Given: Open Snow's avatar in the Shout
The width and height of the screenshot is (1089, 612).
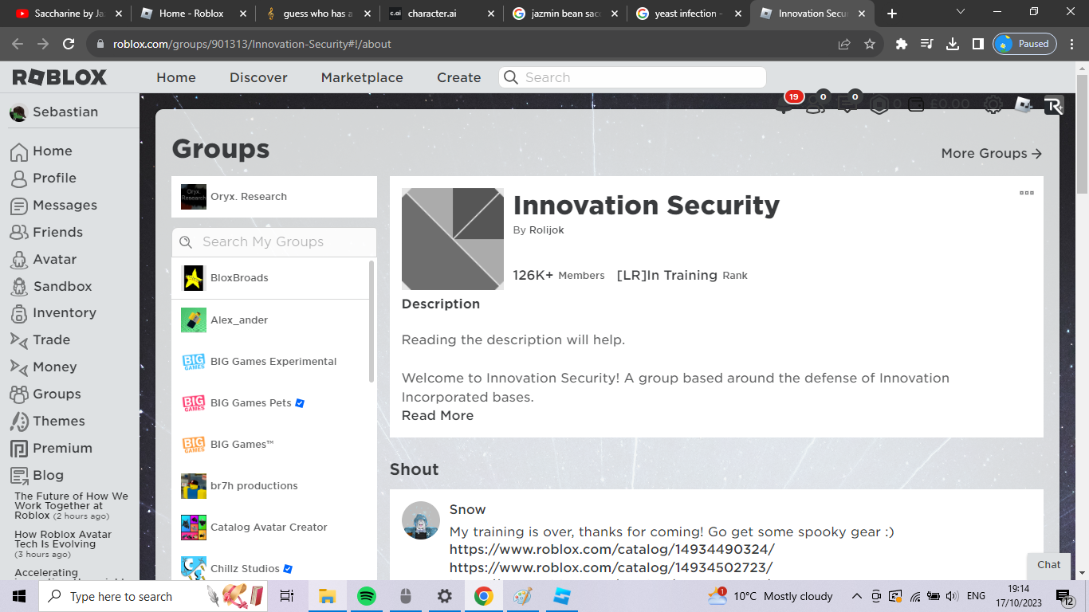Looking at the screenshot, I should click(421, 520).
